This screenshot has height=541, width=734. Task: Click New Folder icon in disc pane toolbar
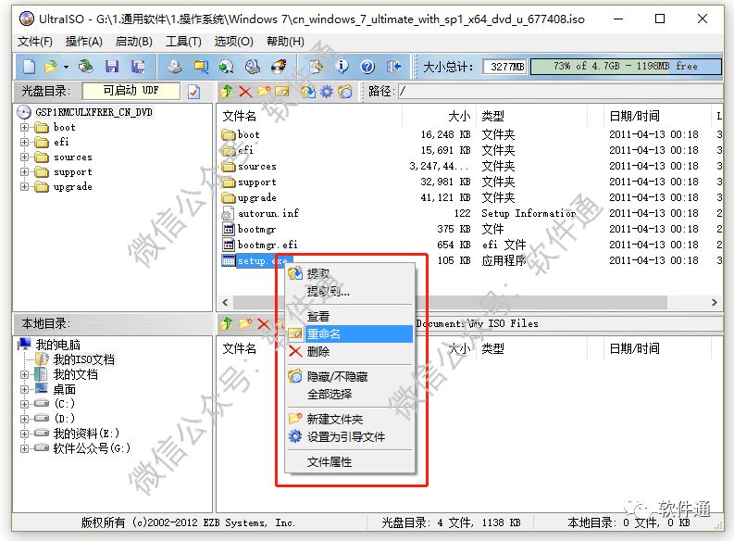coord(264,92)
